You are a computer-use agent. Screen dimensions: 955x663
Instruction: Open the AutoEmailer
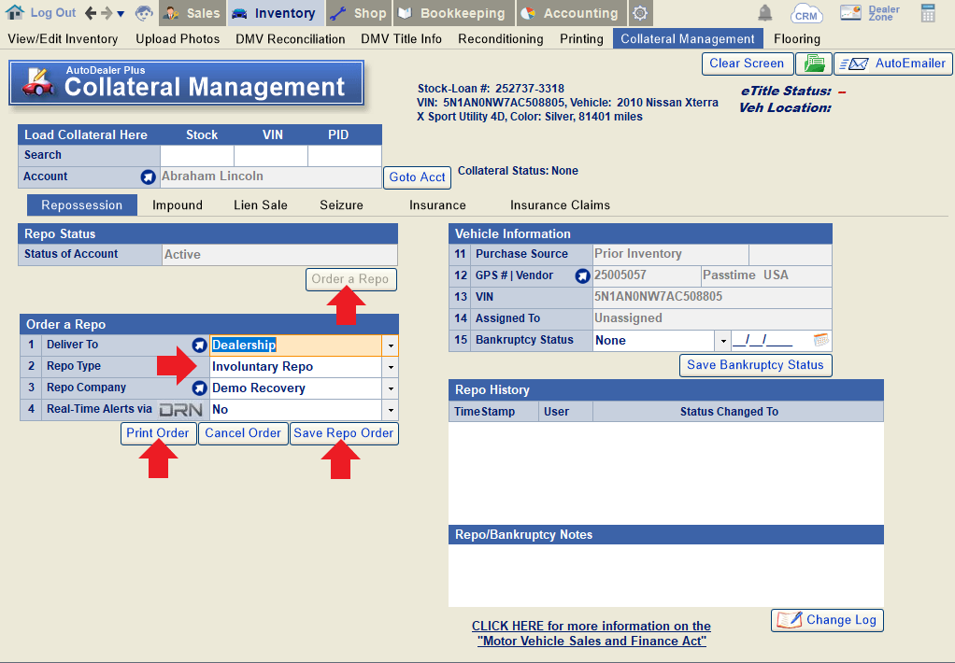pyautogui.click(x=893, y=63)
